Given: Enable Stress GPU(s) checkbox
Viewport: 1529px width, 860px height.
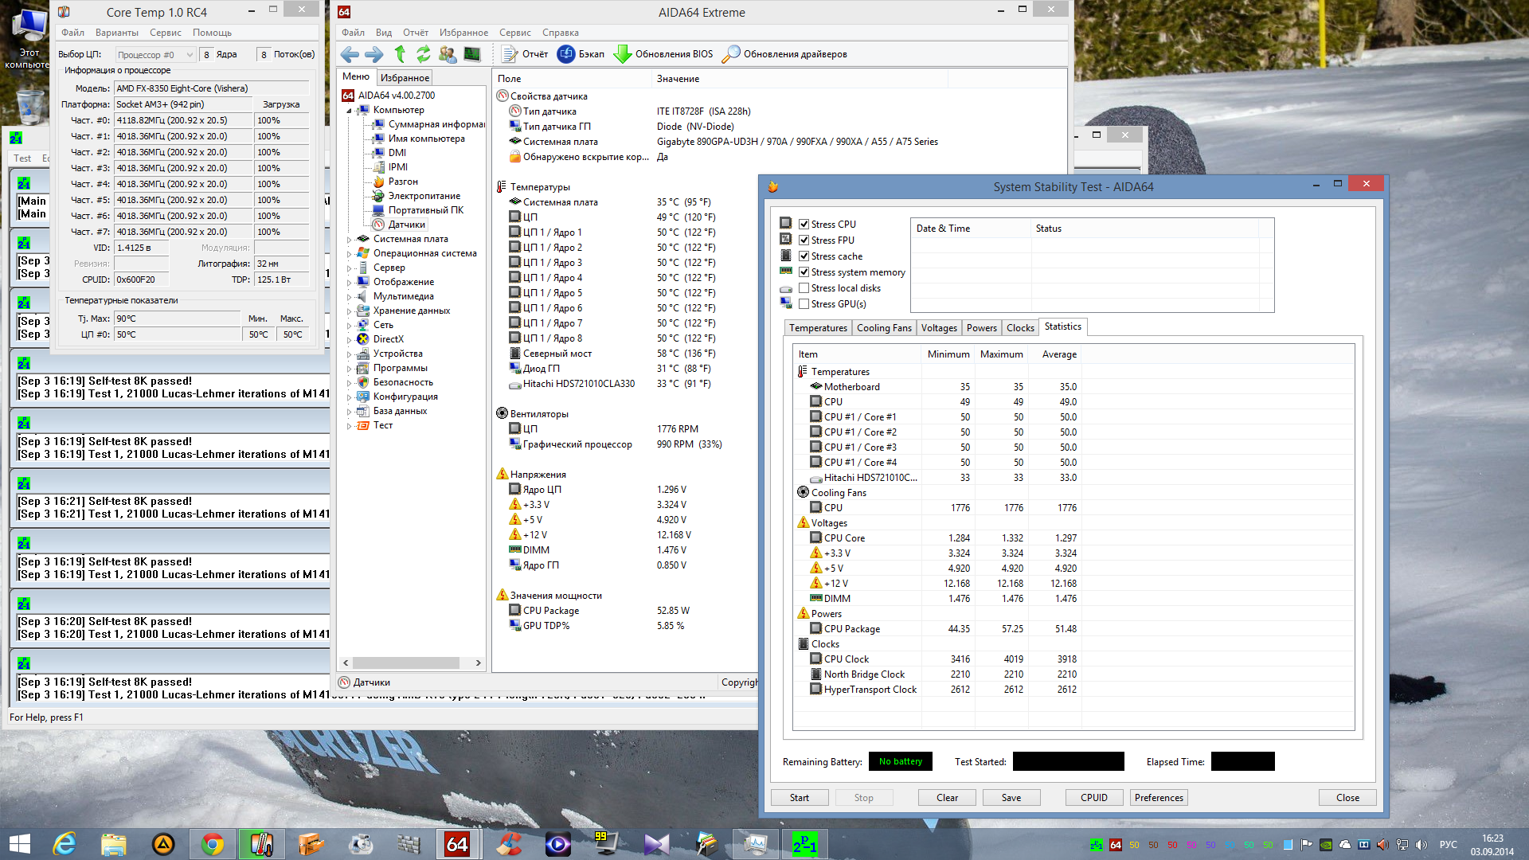Looking at the screenshot, I should [x=804, y=304].
